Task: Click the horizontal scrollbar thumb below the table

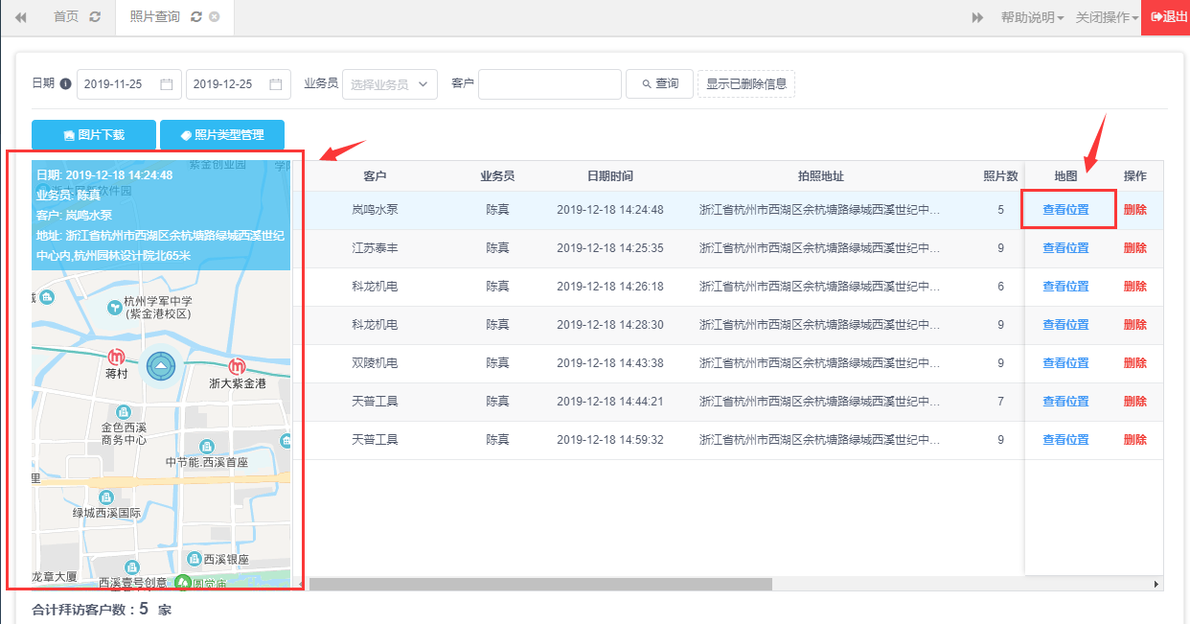Action: [x=540, y=584]
